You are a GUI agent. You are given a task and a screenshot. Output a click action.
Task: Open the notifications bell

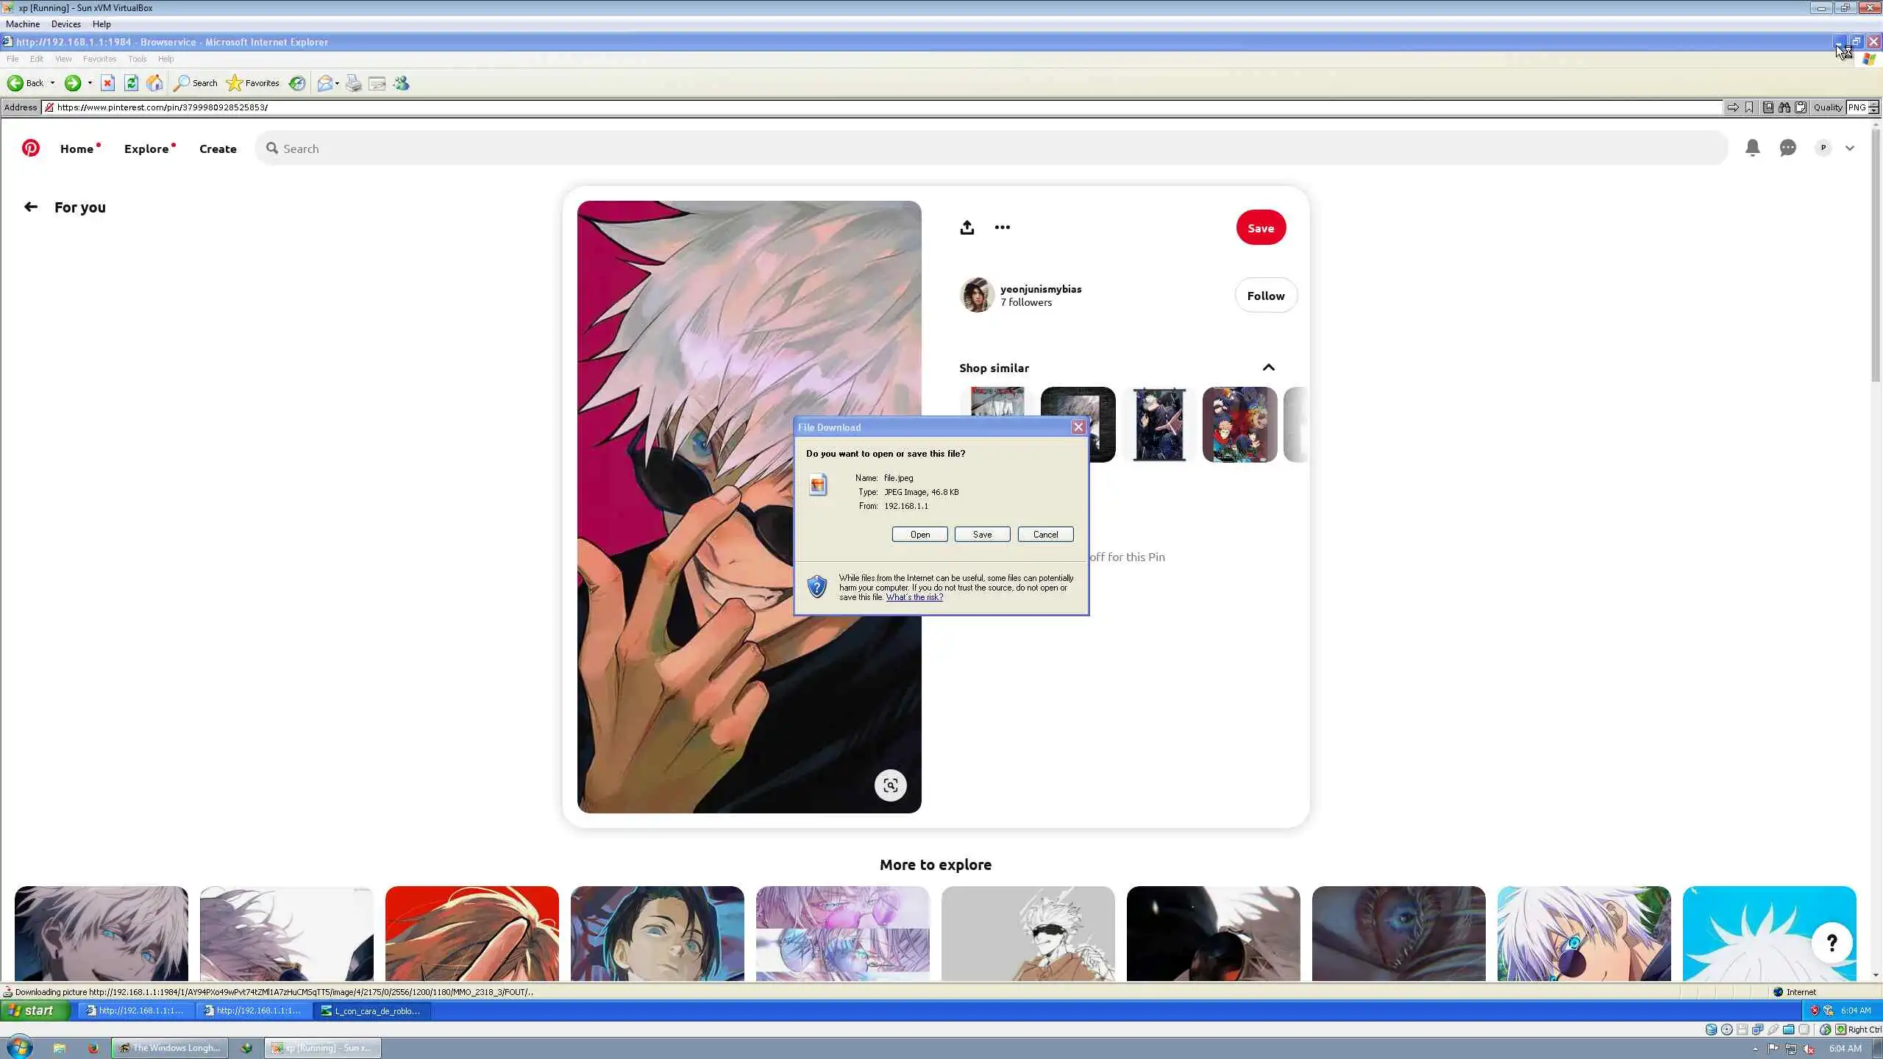coord(1752,148)
